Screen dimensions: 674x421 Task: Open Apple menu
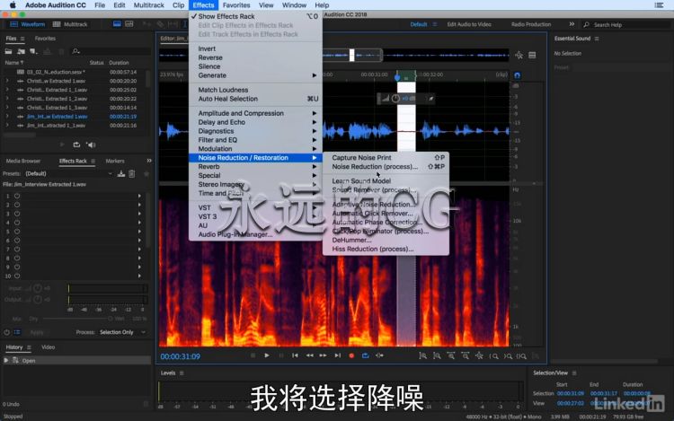13,5
